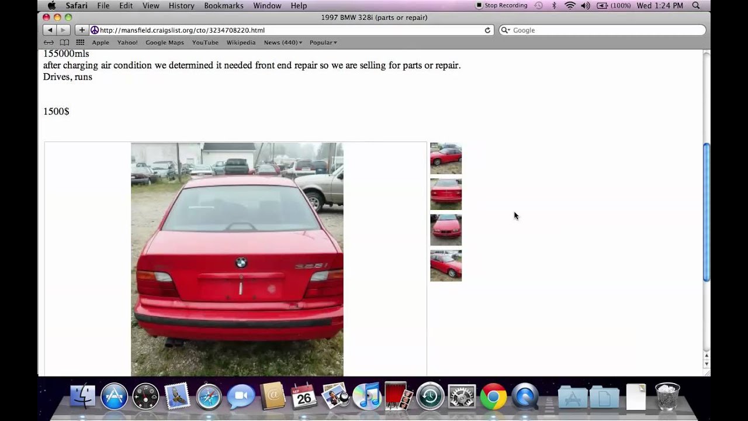Open iCal calendar from the Dock
The image size is (748, 421).
(303, 396)
